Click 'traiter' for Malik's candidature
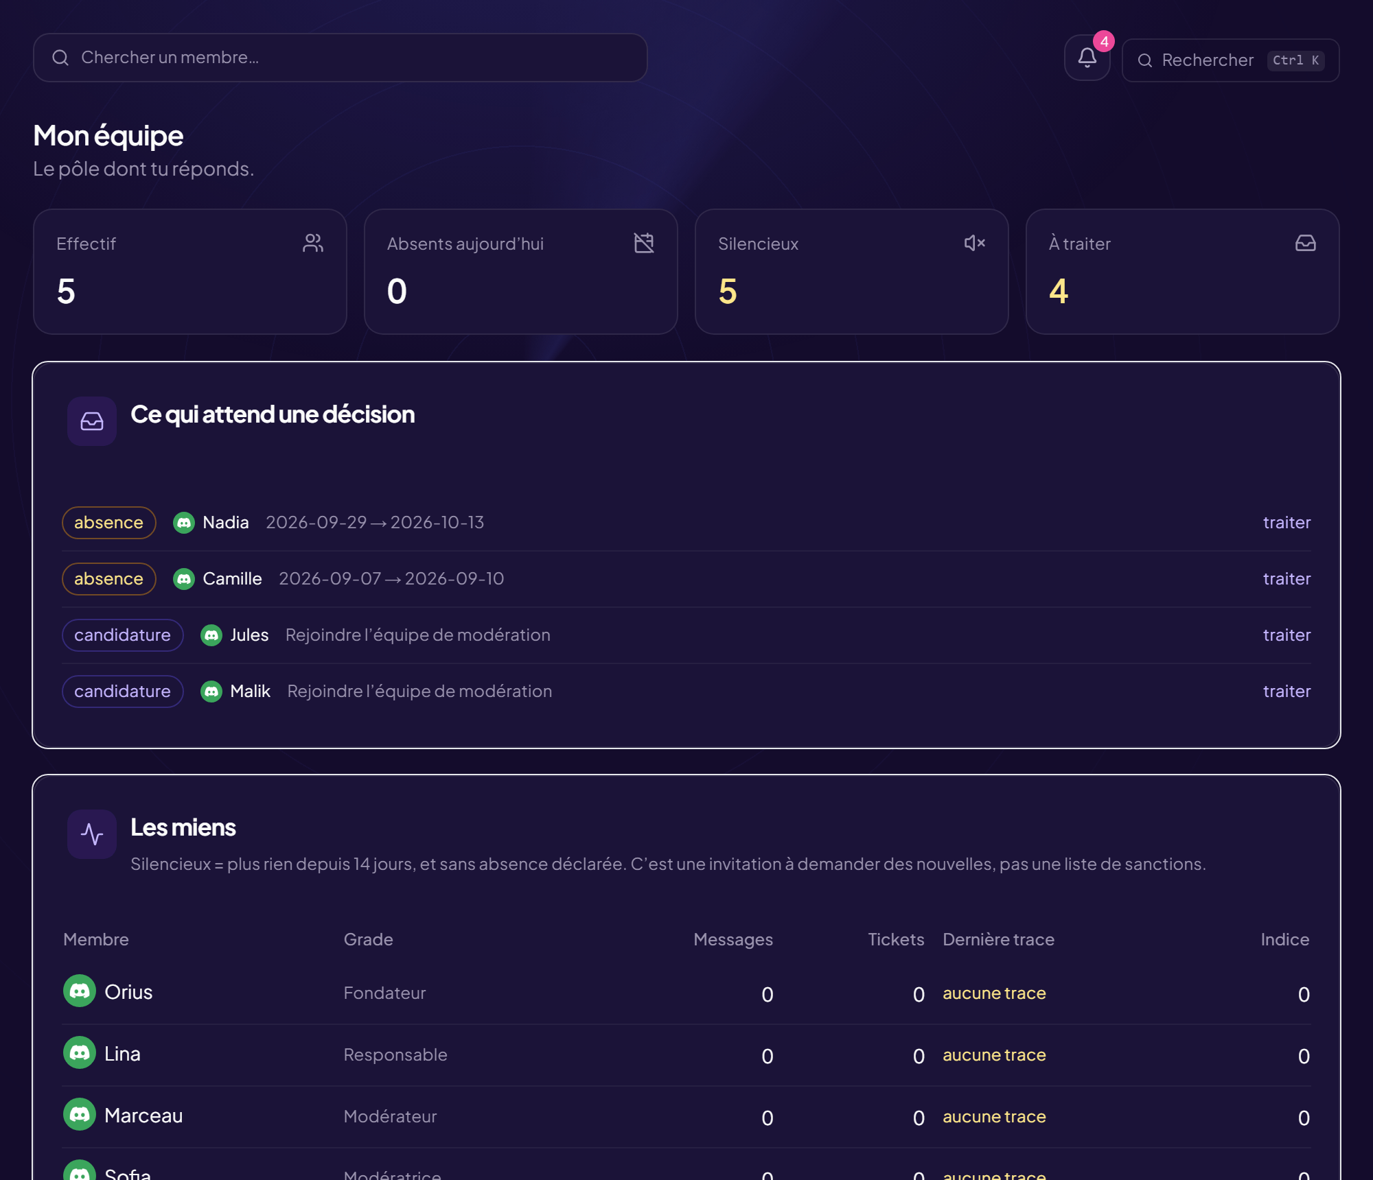This screenshot has height=1180, width=1373. click(x=1287, y=692)
